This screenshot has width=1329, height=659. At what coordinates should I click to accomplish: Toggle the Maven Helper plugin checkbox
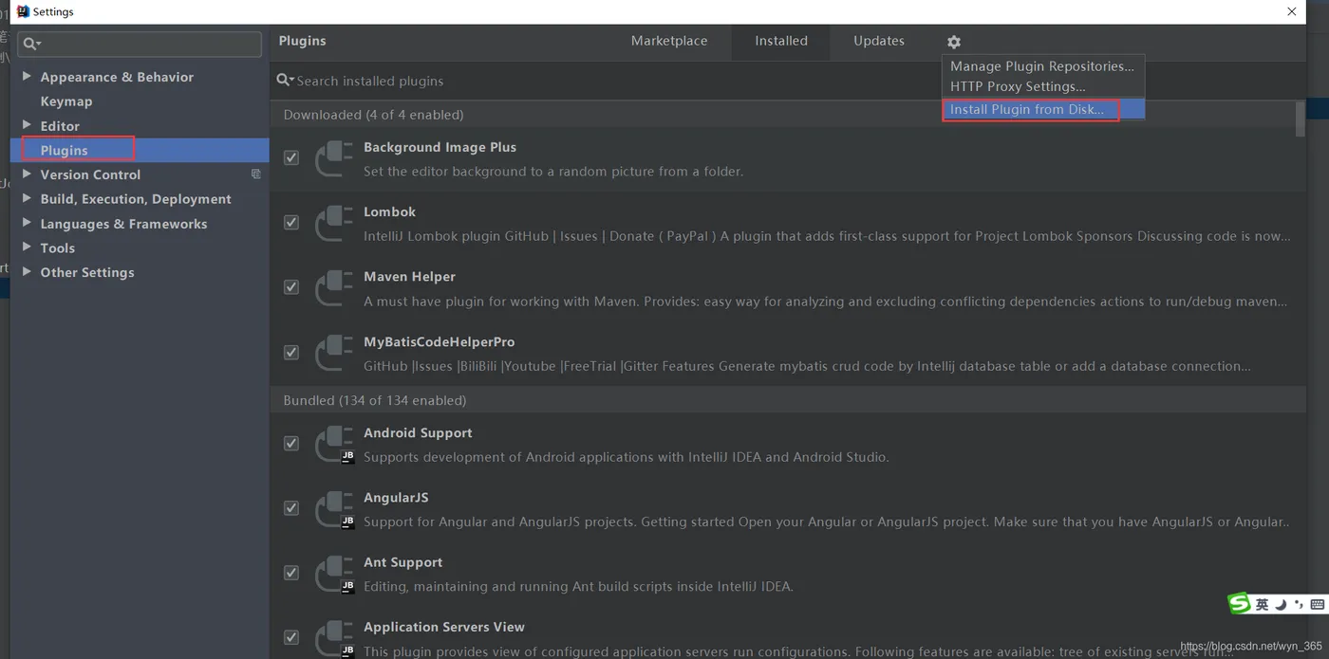pyautogui.click(x=291, y=287)
